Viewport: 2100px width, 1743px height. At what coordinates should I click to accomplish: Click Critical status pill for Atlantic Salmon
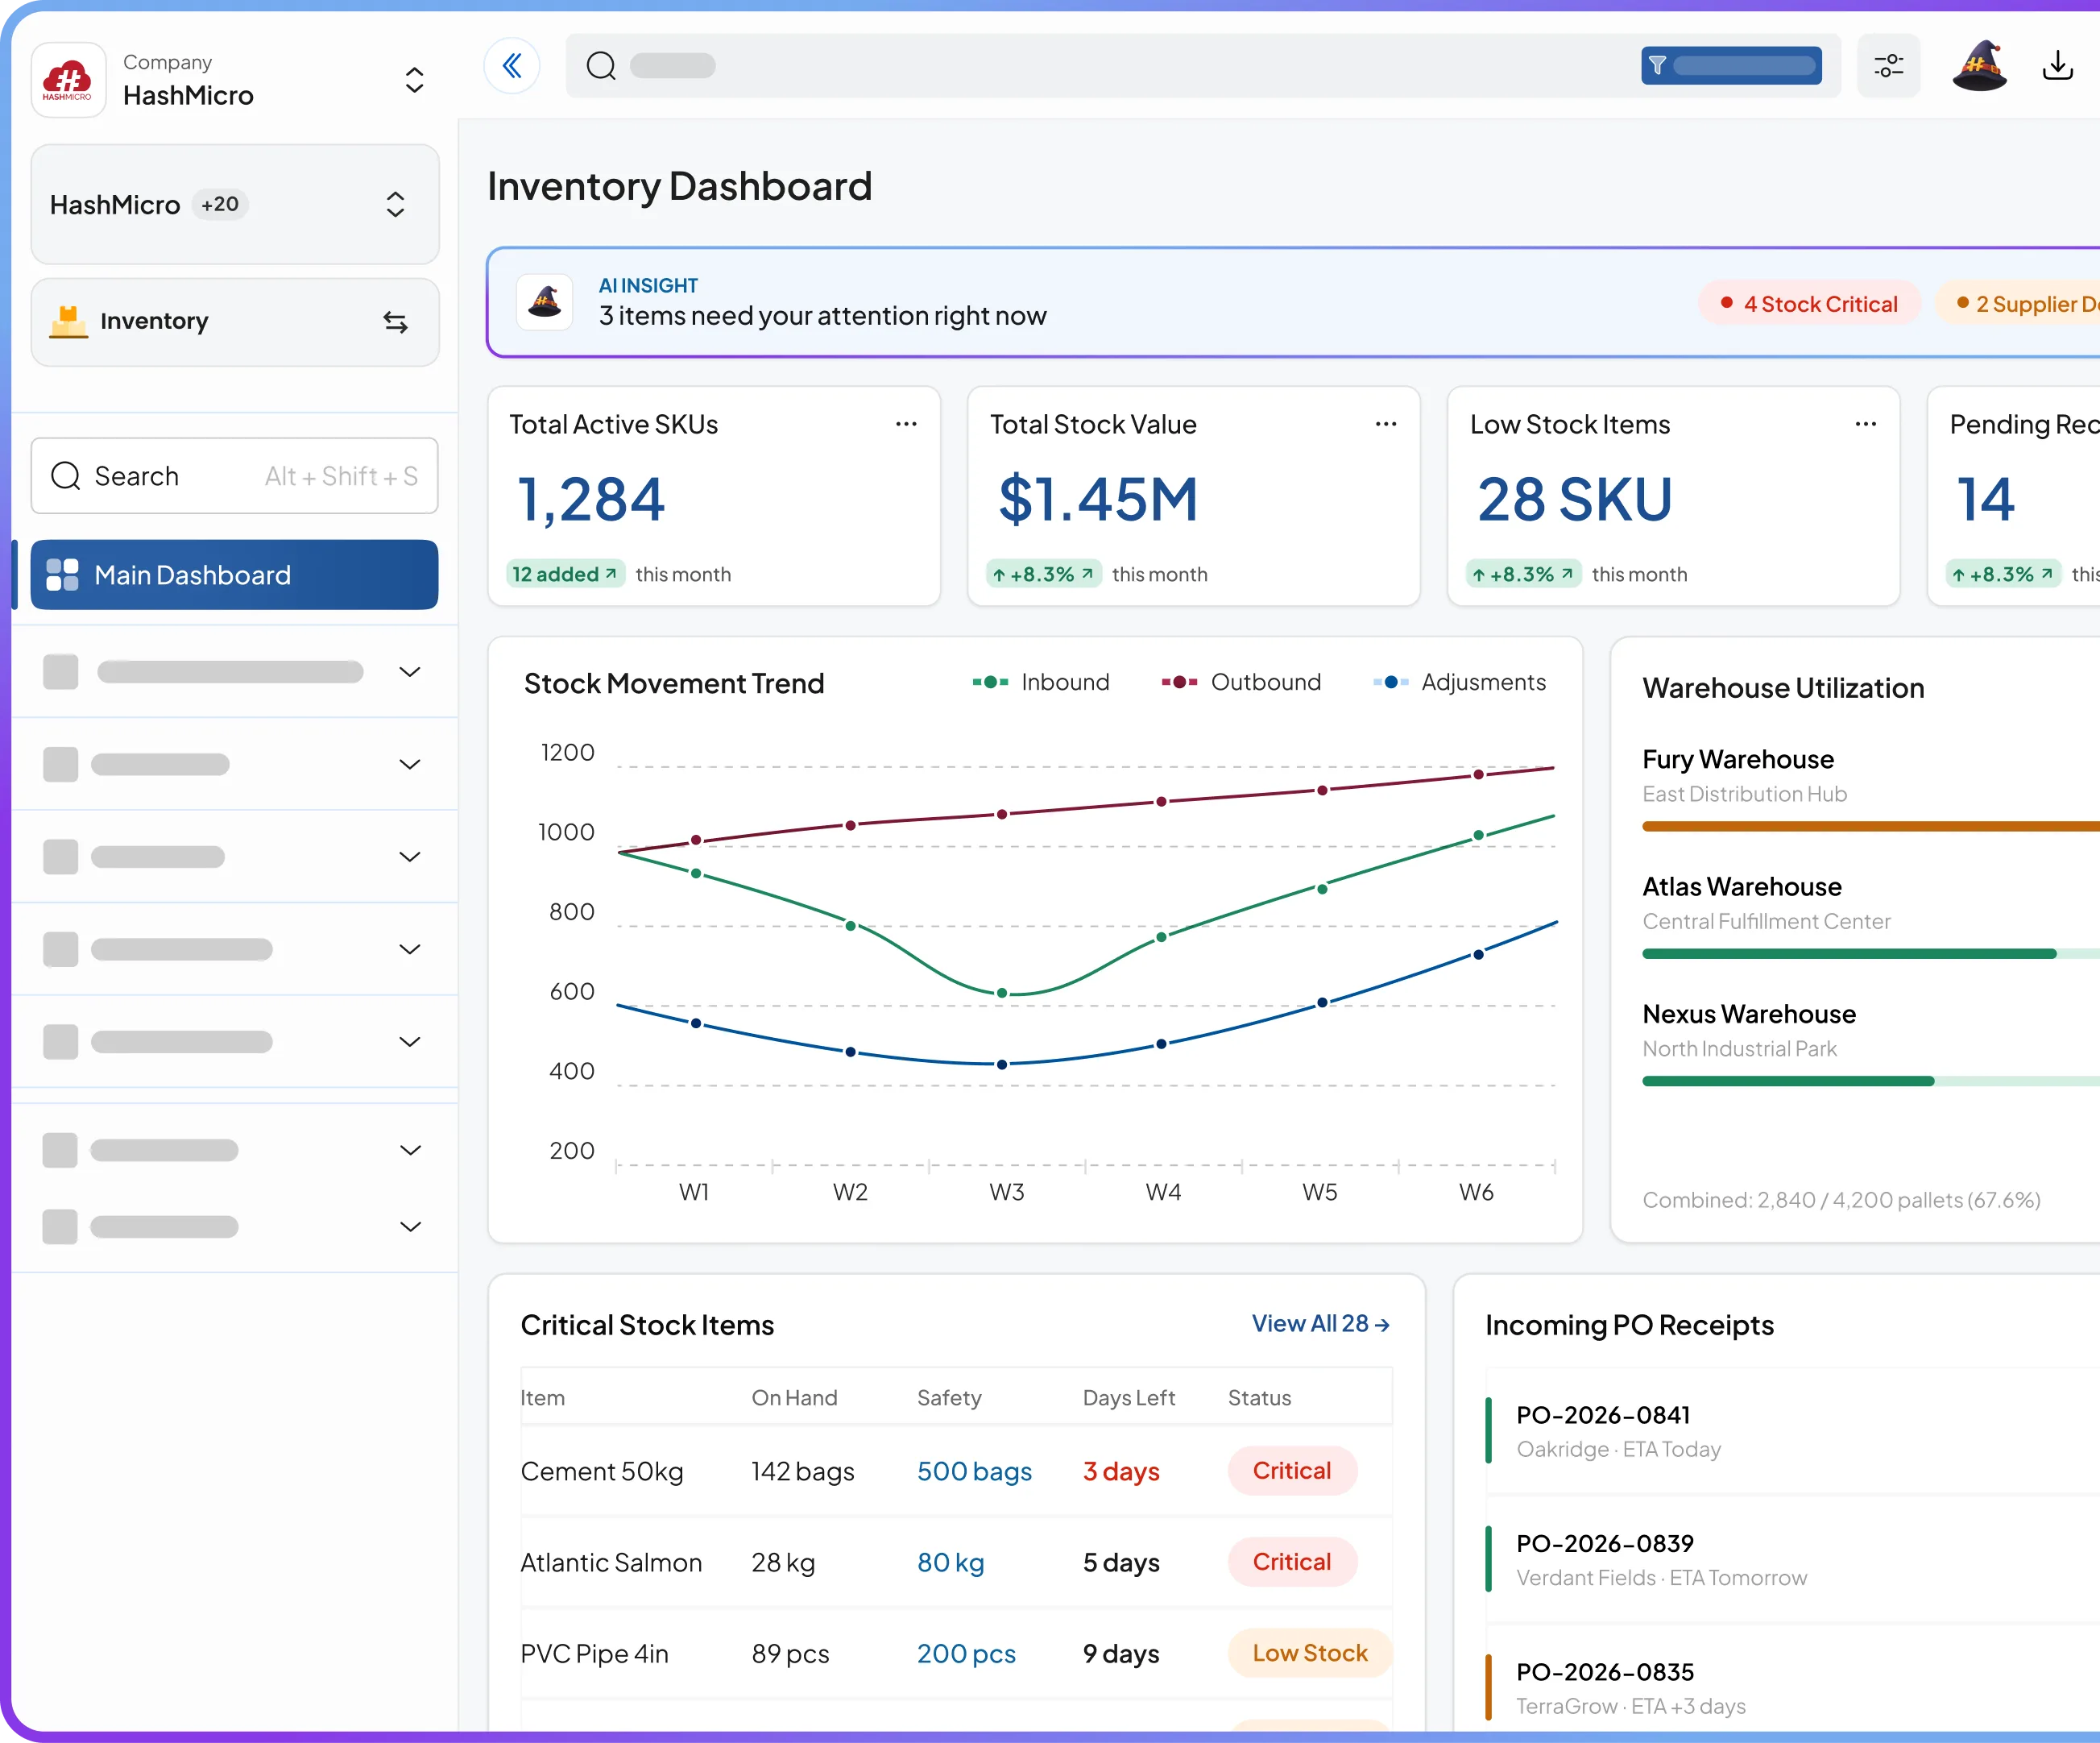(x=1292, y=1562)
